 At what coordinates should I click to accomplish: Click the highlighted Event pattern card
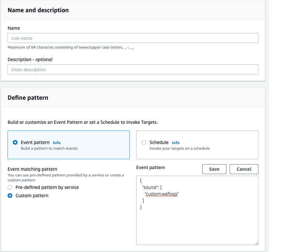(68, 145)
